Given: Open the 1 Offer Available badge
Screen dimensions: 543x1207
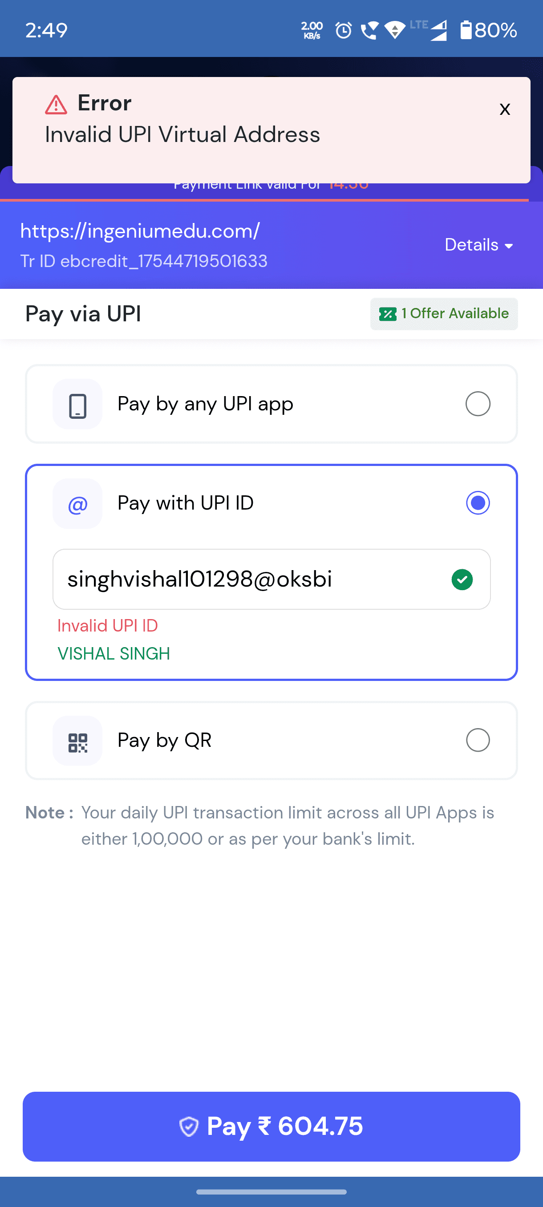Looking at the screenshot, I should [444, 314].
